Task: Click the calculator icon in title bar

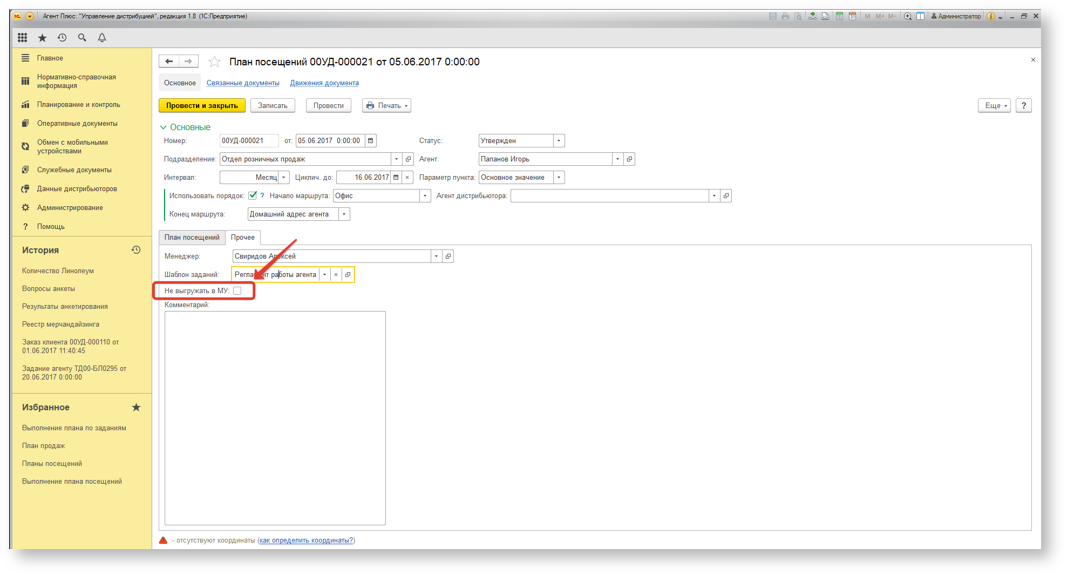Action: (x=839, y=16)
